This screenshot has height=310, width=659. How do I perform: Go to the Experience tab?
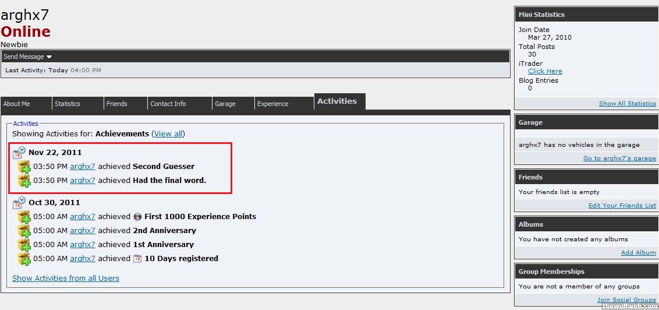(272, 104)
